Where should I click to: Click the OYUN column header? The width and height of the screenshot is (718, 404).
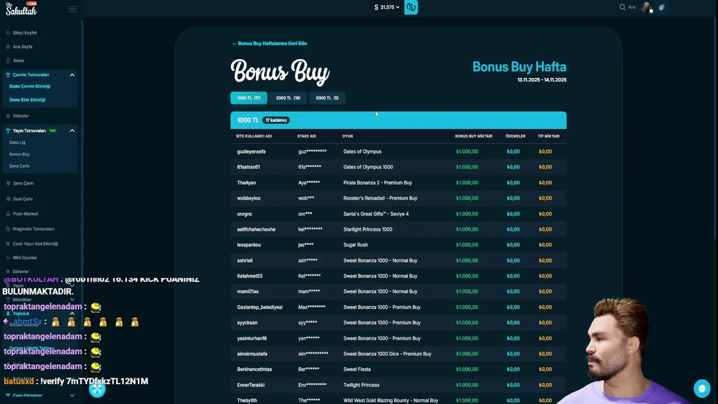tap(347, 136)
